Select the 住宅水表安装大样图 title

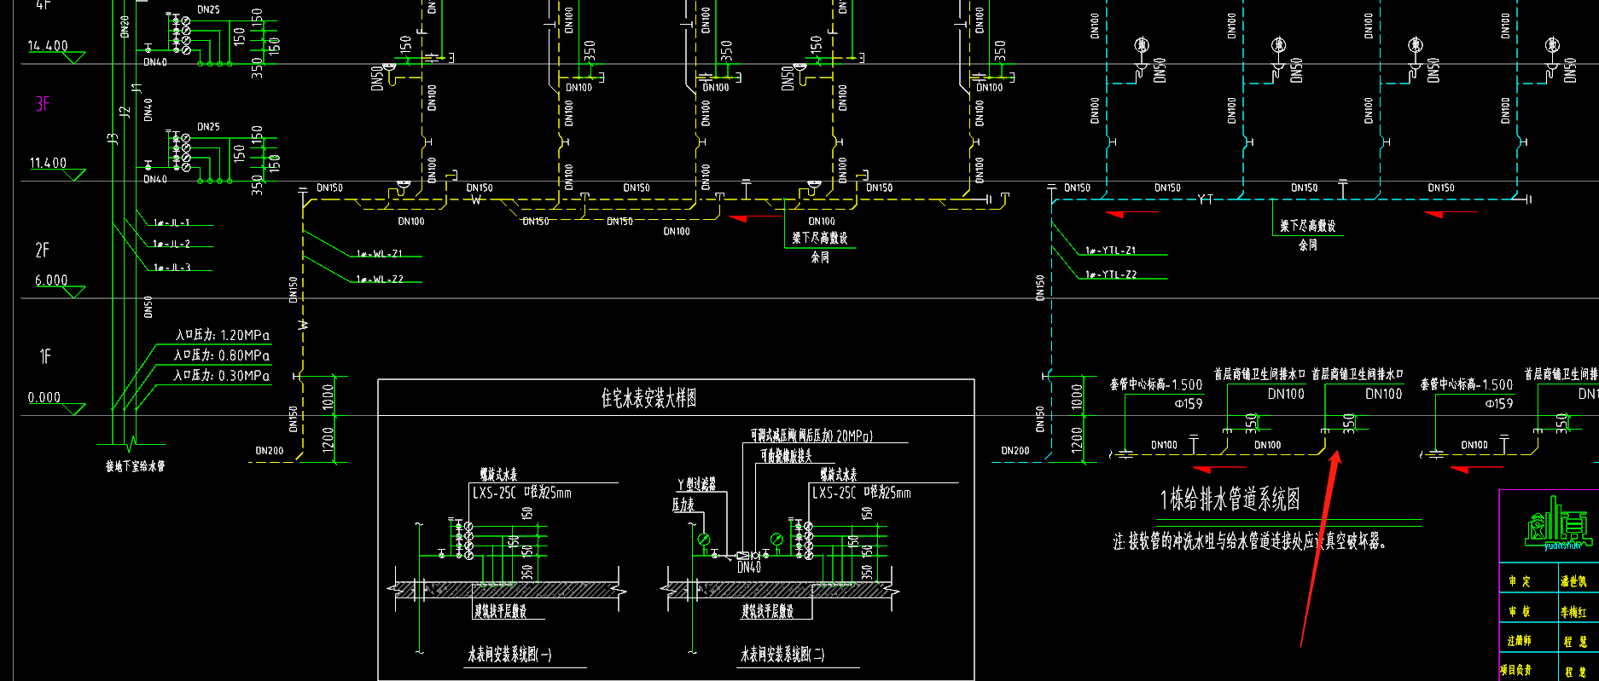[649, 398]
